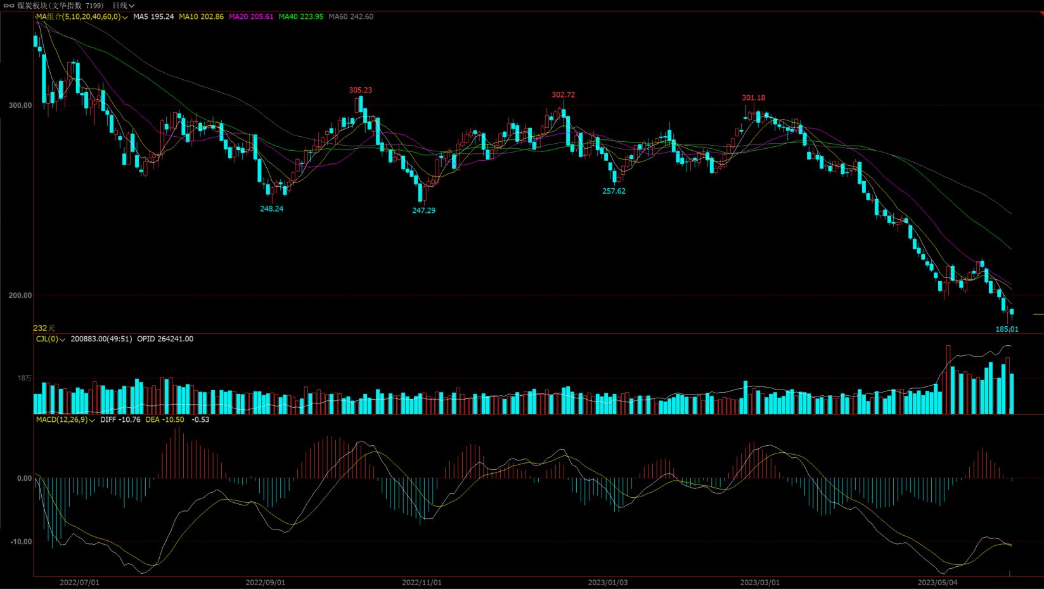Click the volume value 200883.00(49:51)

tap(101, 339)
